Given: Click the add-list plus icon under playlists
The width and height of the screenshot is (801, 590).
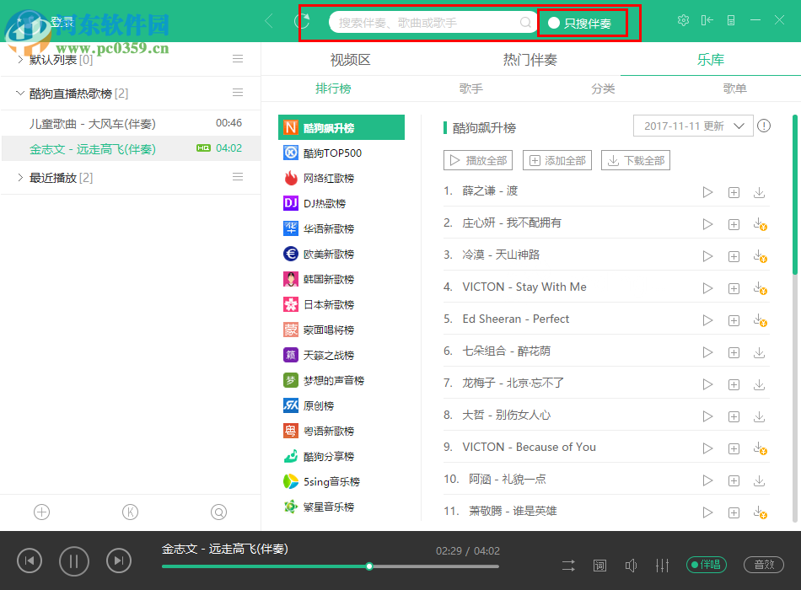Looking at the screenshot, I should pos(41,512).
